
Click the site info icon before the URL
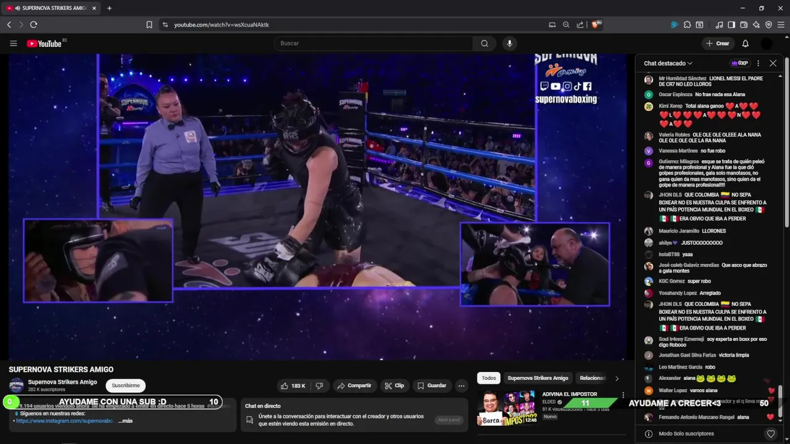[x=165, y=25]
